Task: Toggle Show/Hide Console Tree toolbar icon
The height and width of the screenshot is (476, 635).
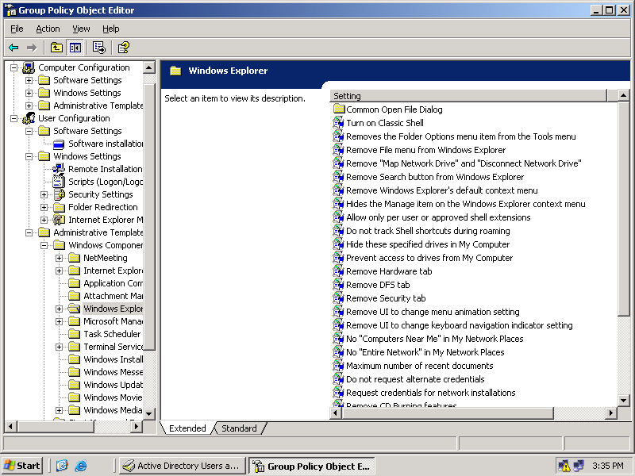Action: [75, 48]
